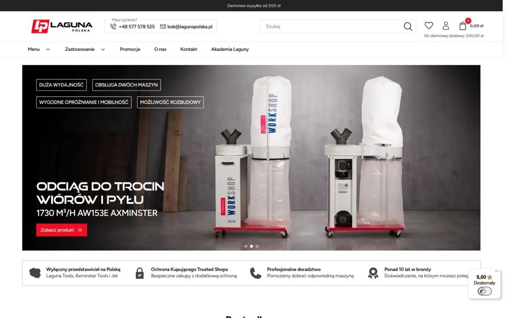Image resolution: width=508 pixels, height=318 pixels.
Task: Click the Darmowa wysyłka od 200 zł banner text
Action: pos(254,6)
